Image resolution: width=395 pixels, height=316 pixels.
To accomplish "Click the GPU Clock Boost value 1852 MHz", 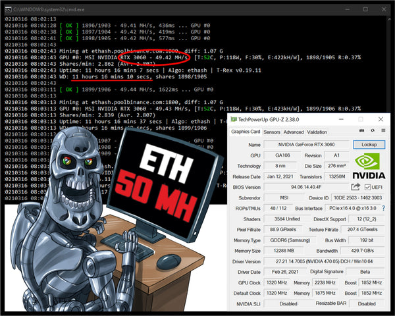I will (371, 282).
